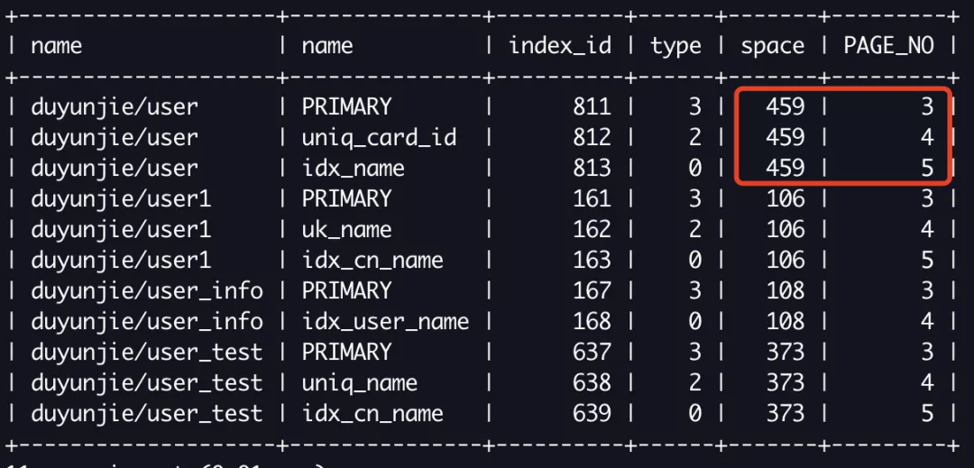The image size is (974, 468).
Task: Click index_id value 811
Action: click(x=592, y=106)
